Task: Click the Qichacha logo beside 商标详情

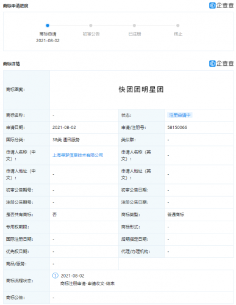Action: tap(221, 64)
